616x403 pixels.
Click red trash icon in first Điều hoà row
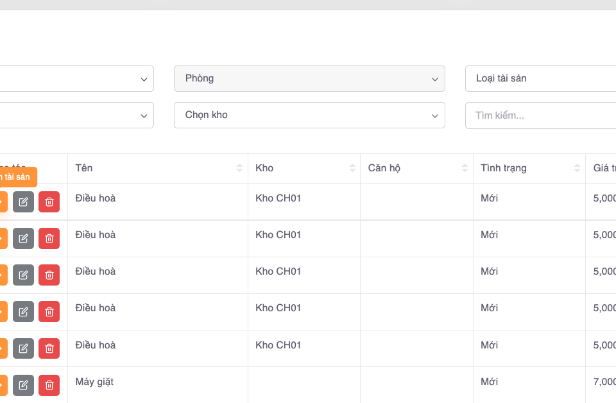[49, 201]
